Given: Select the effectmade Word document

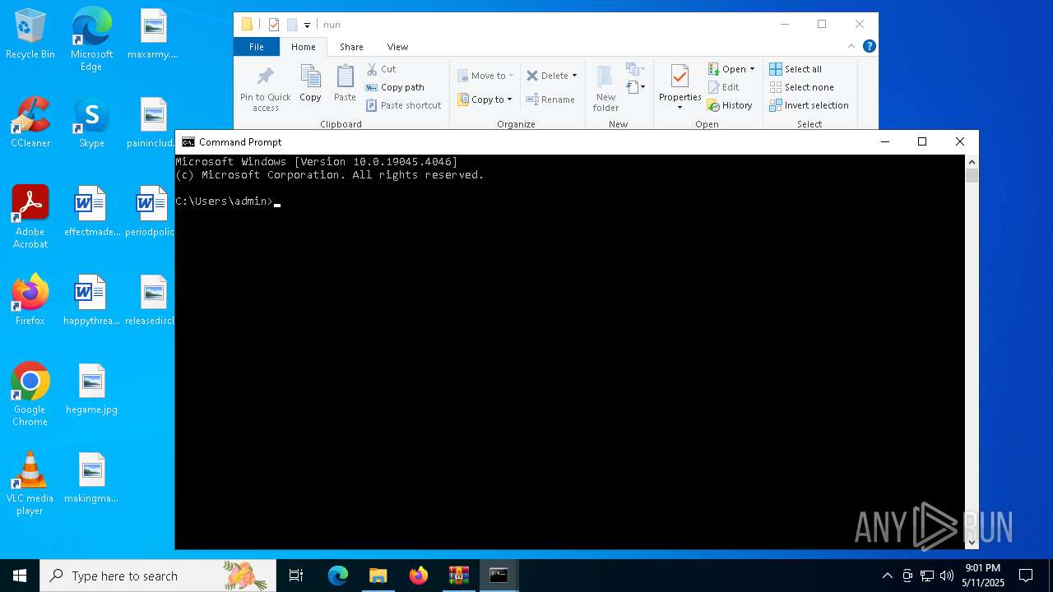Looking at the screenshot, I should coord(91,212).
